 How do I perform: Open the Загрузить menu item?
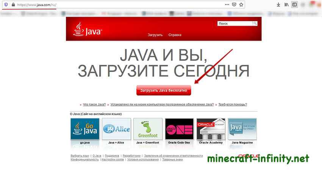(155, 35)
